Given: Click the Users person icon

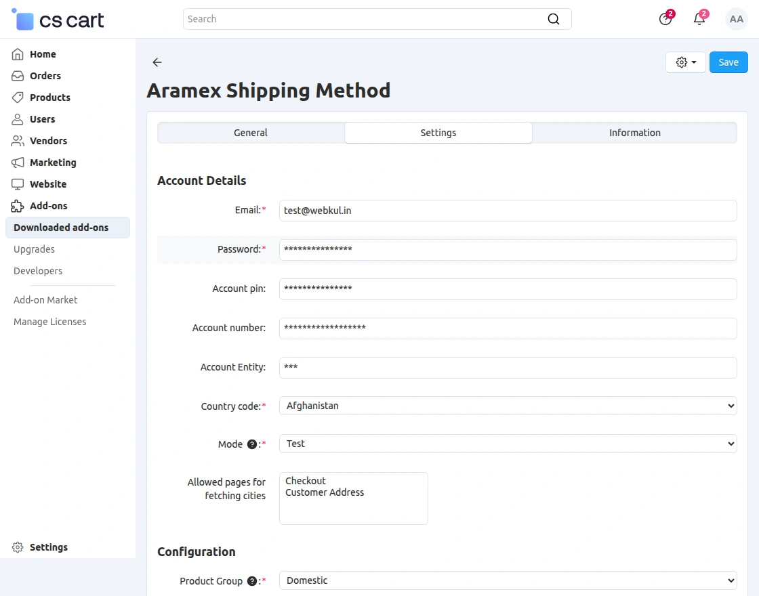Looking at the screenshot, I should (18, 119).
